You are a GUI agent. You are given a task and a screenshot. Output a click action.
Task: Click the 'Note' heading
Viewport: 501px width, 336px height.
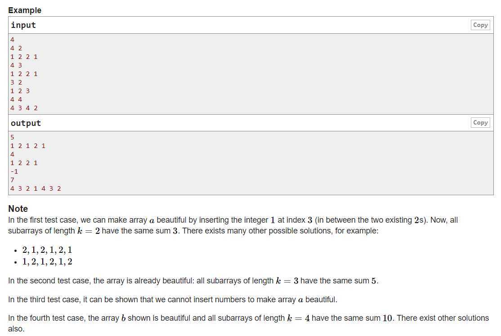coord(18,209)
